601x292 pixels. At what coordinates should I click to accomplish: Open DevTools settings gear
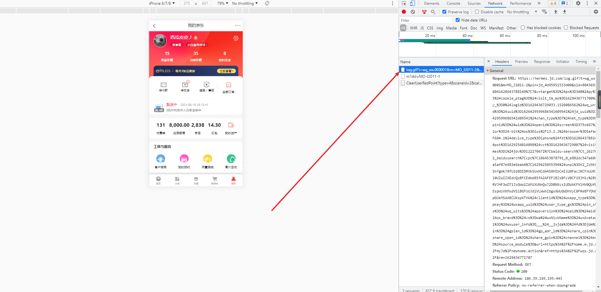pyautogui.click(x=578, y=3)
